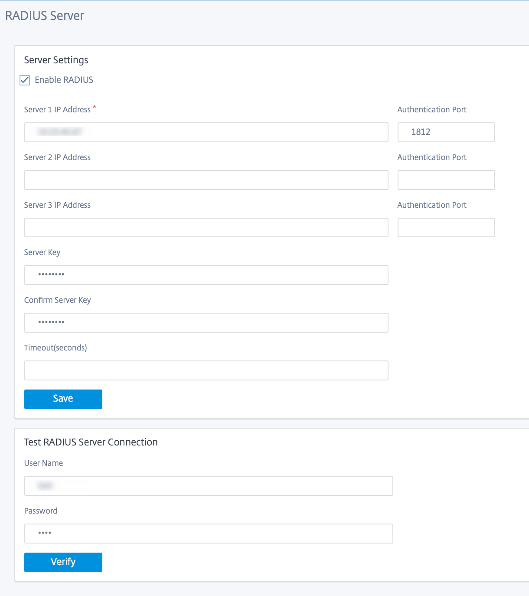Click the Confirm Server Key field

pos(206,323)
